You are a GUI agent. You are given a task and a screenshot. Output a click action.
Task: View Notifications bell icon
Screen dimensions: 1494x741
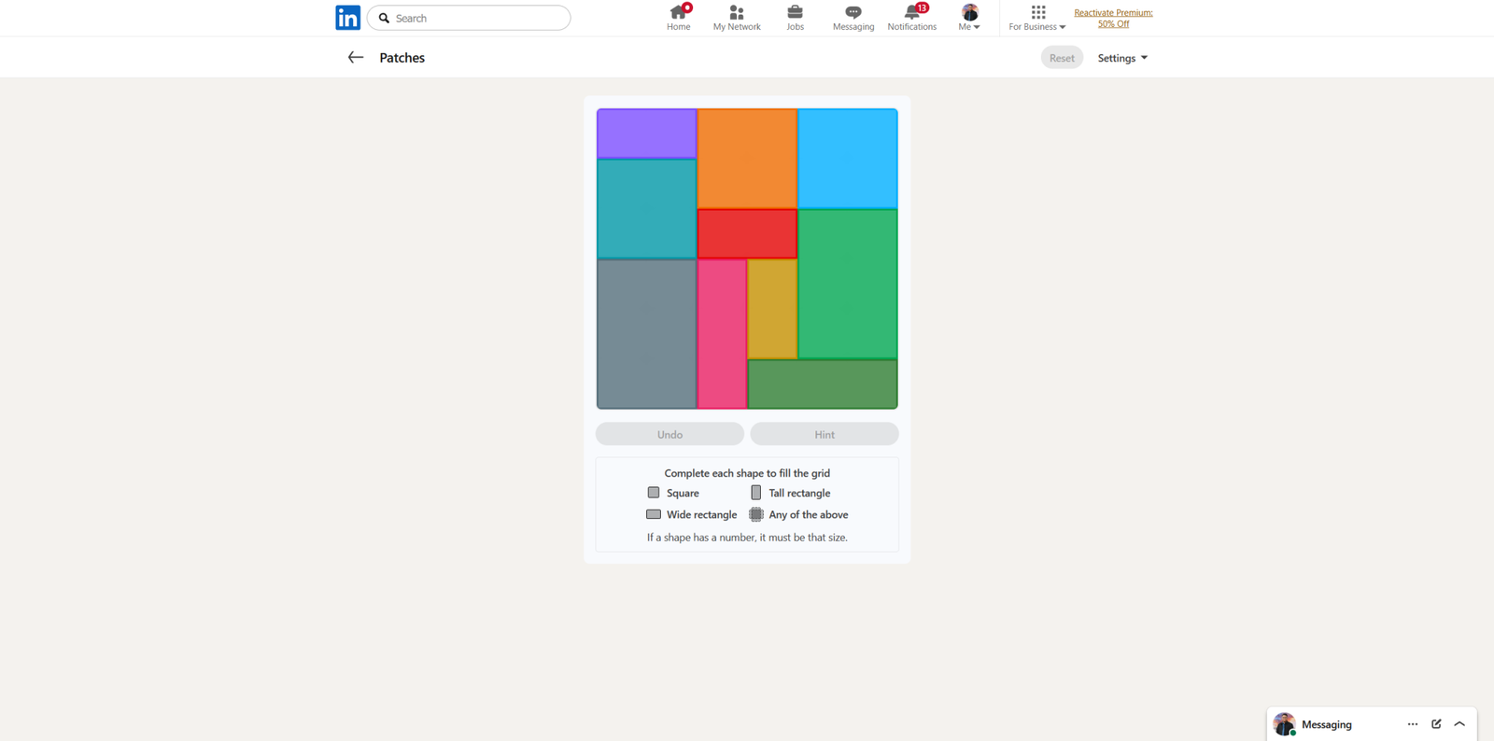[x=911, y=13]
